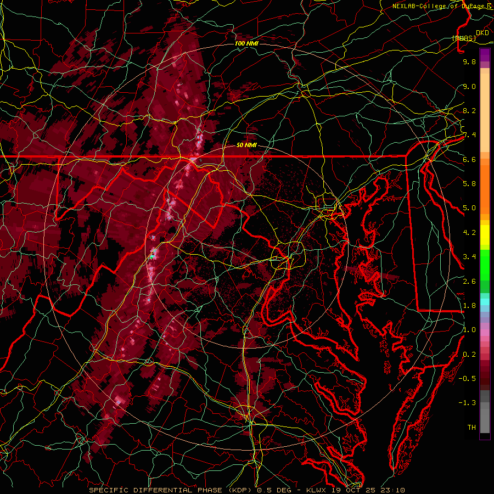This screenshot has height=494, width=494.
Task: Click the [PHAS] label above the color bar
Action: tap(464, 38)
